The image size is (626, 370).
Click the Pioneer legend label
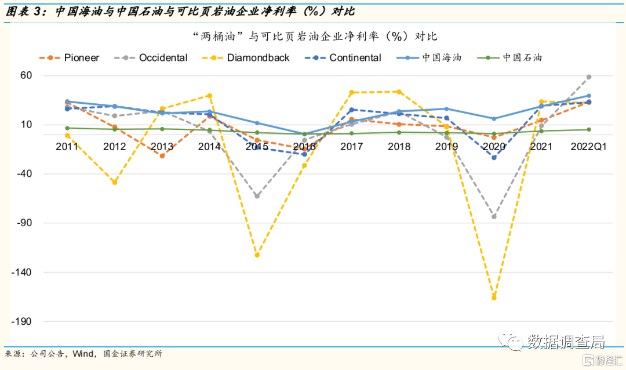pos(82,57)
